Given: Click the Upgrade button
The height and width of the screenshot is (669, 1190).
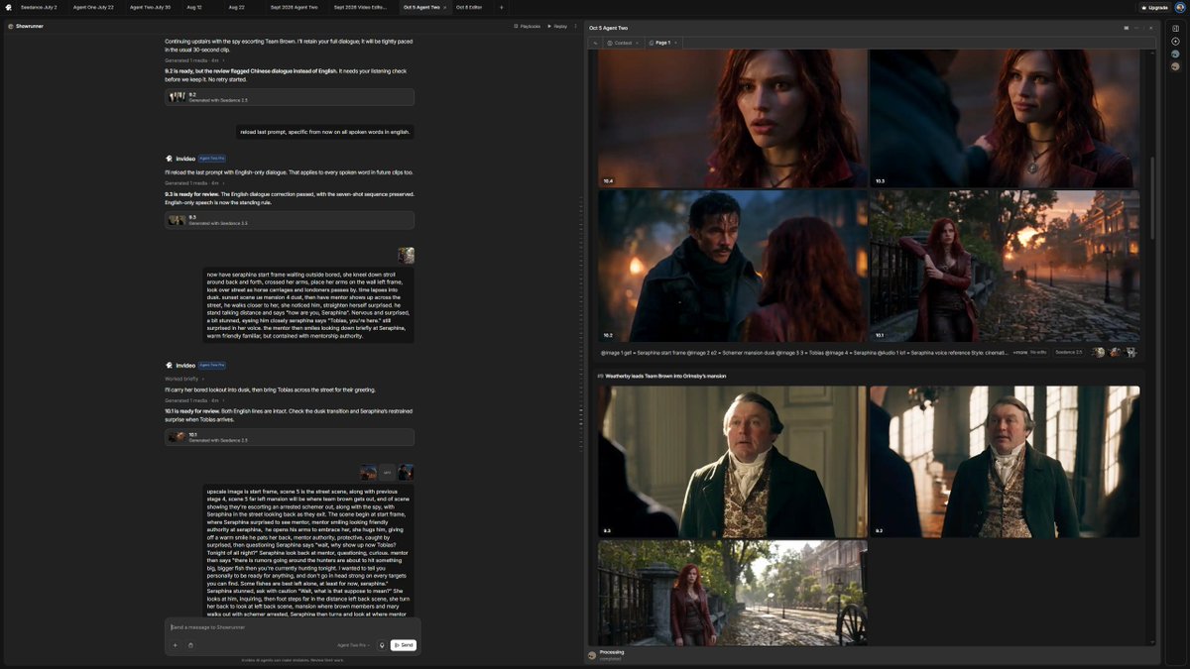Looking at the screenshot, I should [x=1154, y=7].
